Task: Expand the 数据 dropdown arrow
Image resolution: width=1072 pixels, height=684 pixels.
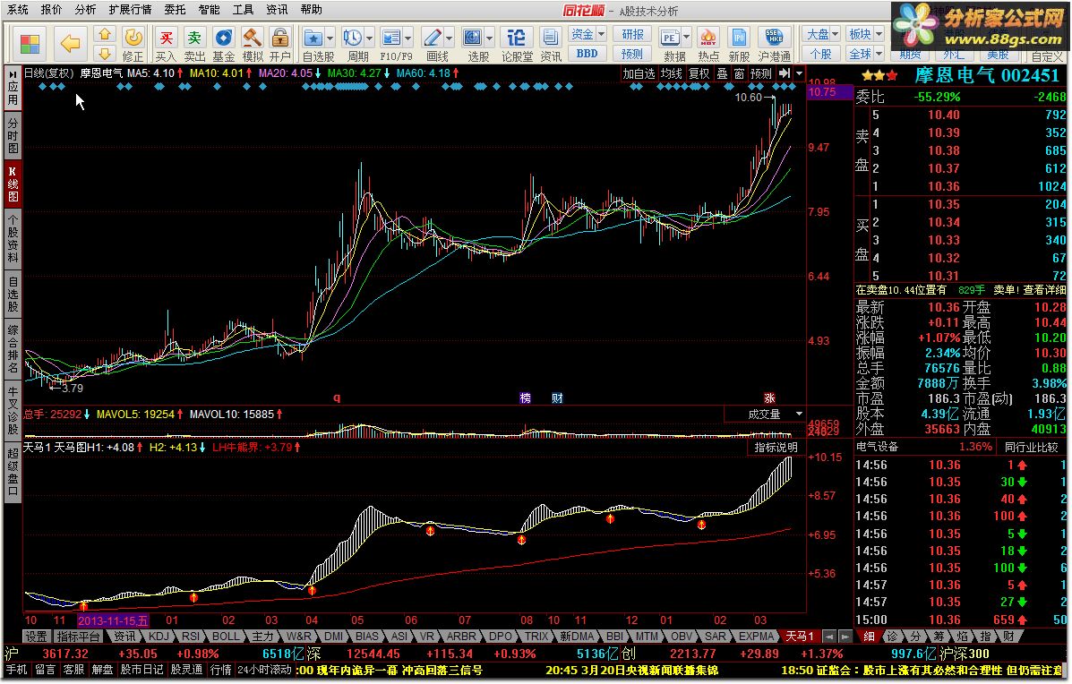Action: tap(687, 37)
